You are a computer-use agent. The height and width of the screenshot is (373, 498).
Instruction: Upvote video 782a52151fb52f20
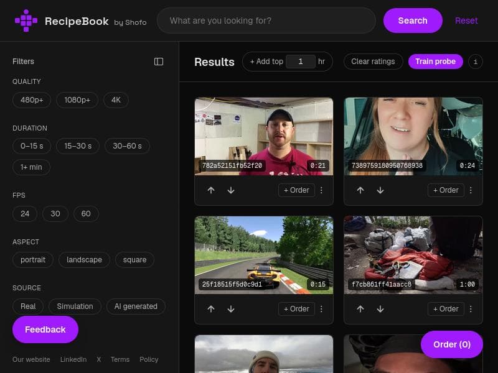[x=211, y=190]
